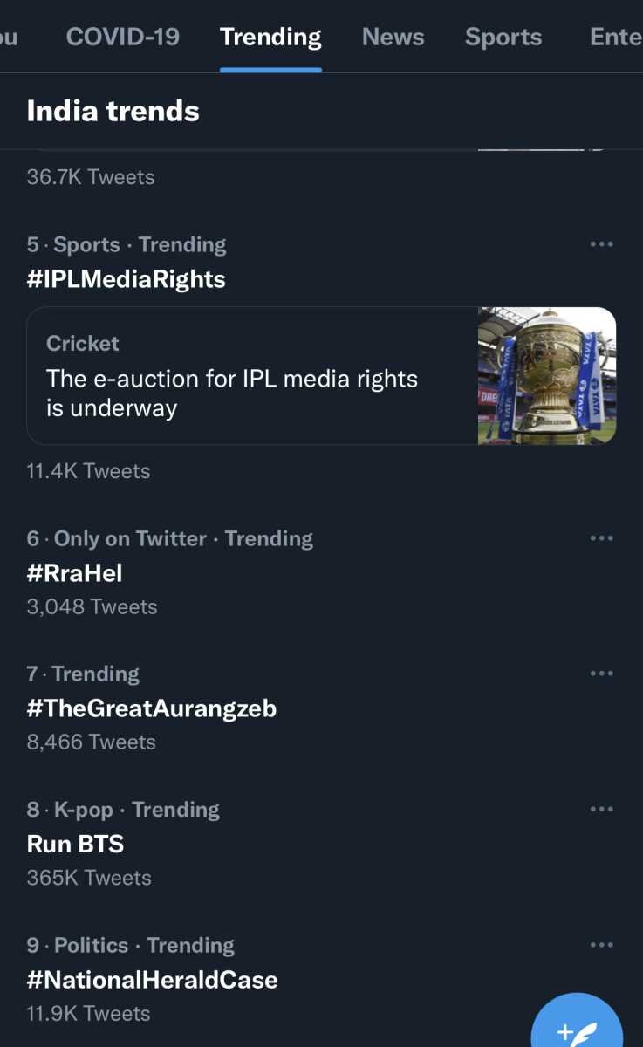This screenshot has height=1047, width=643.
Task: Tap the 11.4K Tweets count under #IPLMediaRights
Action: (x=88, y=471)
